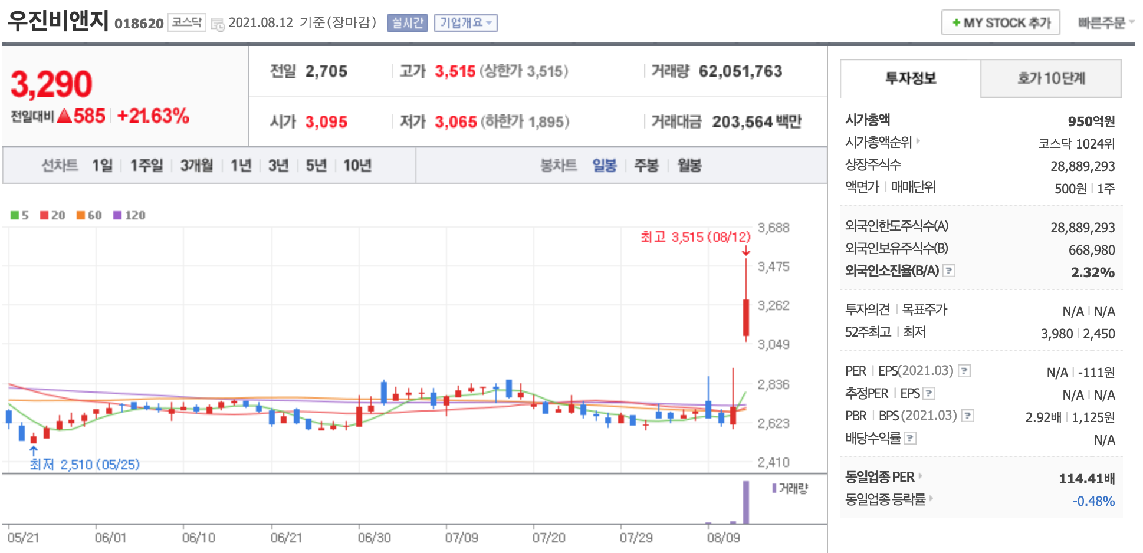Click the 시가총액 value 950억원

(1091, 121)
